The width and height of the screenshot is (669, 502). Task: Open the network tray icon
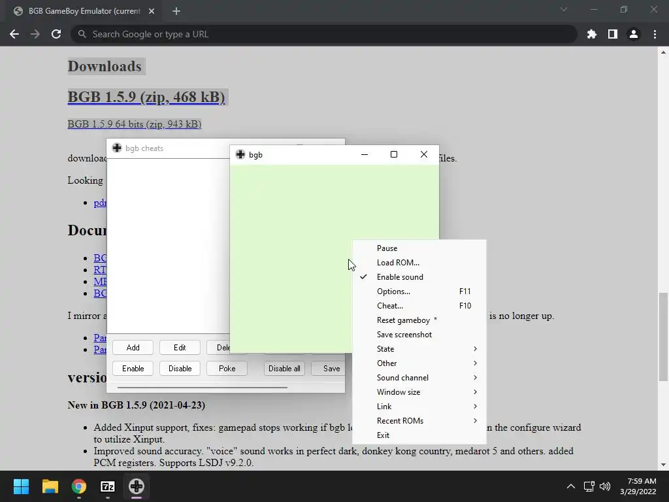coord(589,486)
